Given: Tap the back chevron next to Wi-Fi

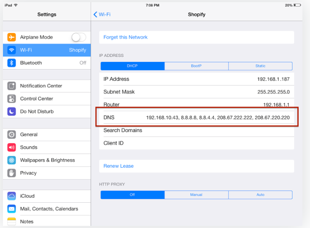Looking at the screenshot, I should [x=95, y=14].
